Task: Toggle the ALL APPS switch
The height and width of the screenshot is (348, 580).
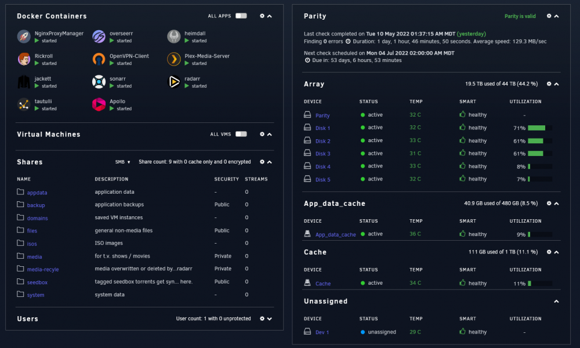Action: click(x=241, y=16)
